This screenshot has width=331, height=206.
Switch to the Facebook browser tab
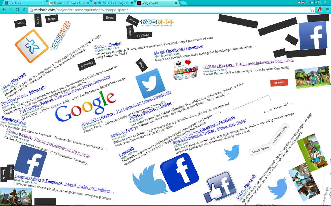pyautogui.click(x=23, y=3)
